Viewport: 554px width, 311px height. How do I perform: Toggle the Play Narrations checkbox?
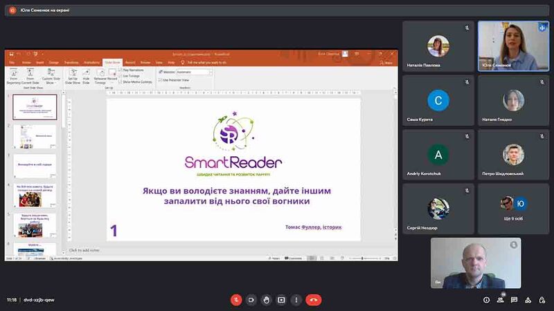coord(120,70)
